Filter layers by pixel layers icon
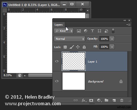 [79, 31]
